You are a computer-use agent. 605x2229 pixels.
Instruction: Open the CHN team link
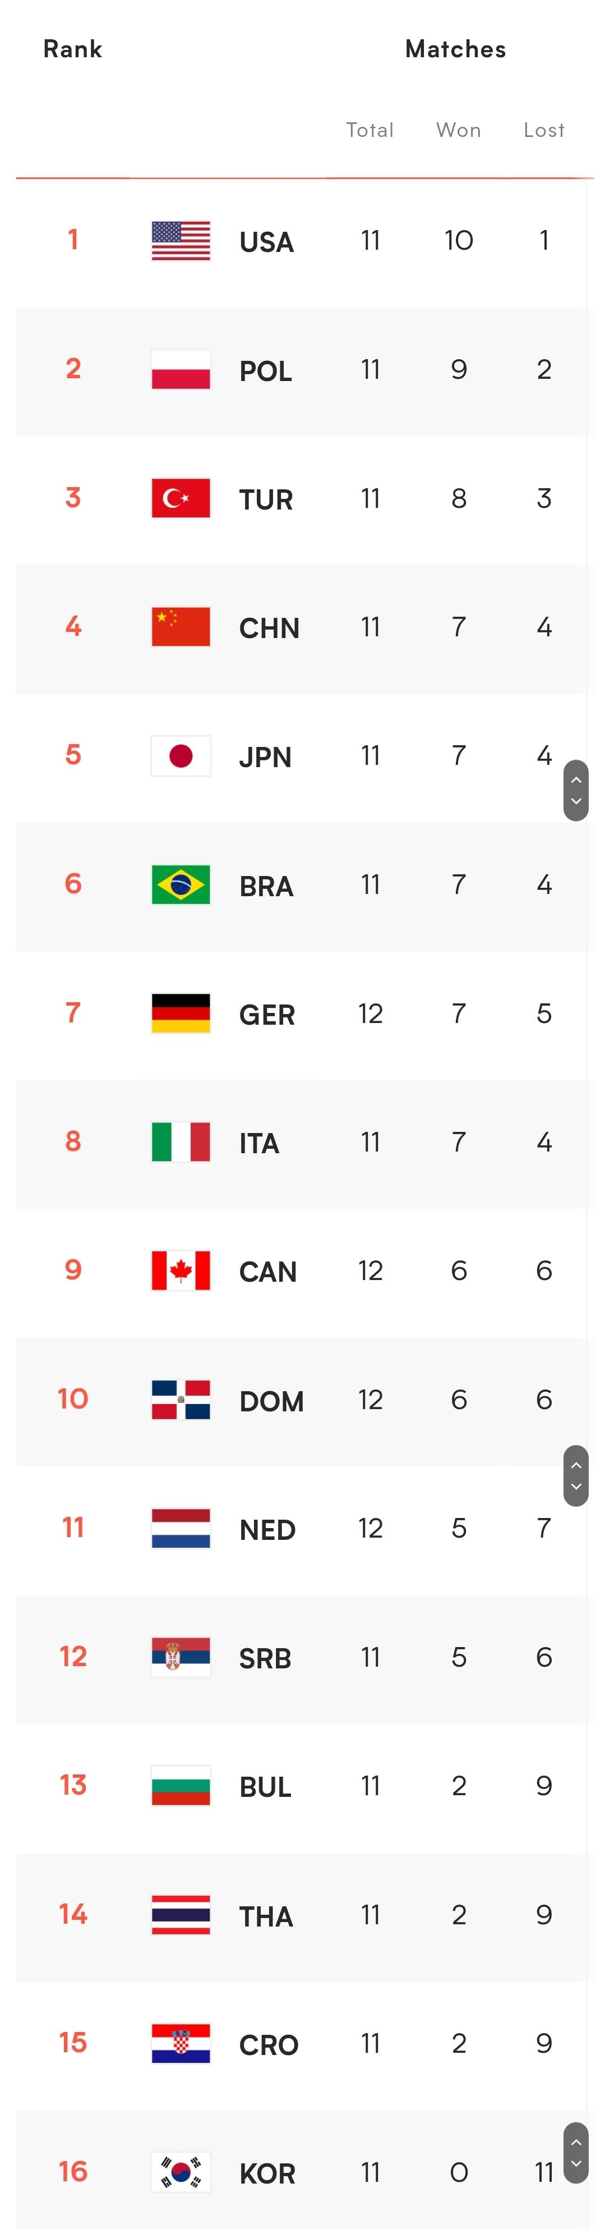269,628
